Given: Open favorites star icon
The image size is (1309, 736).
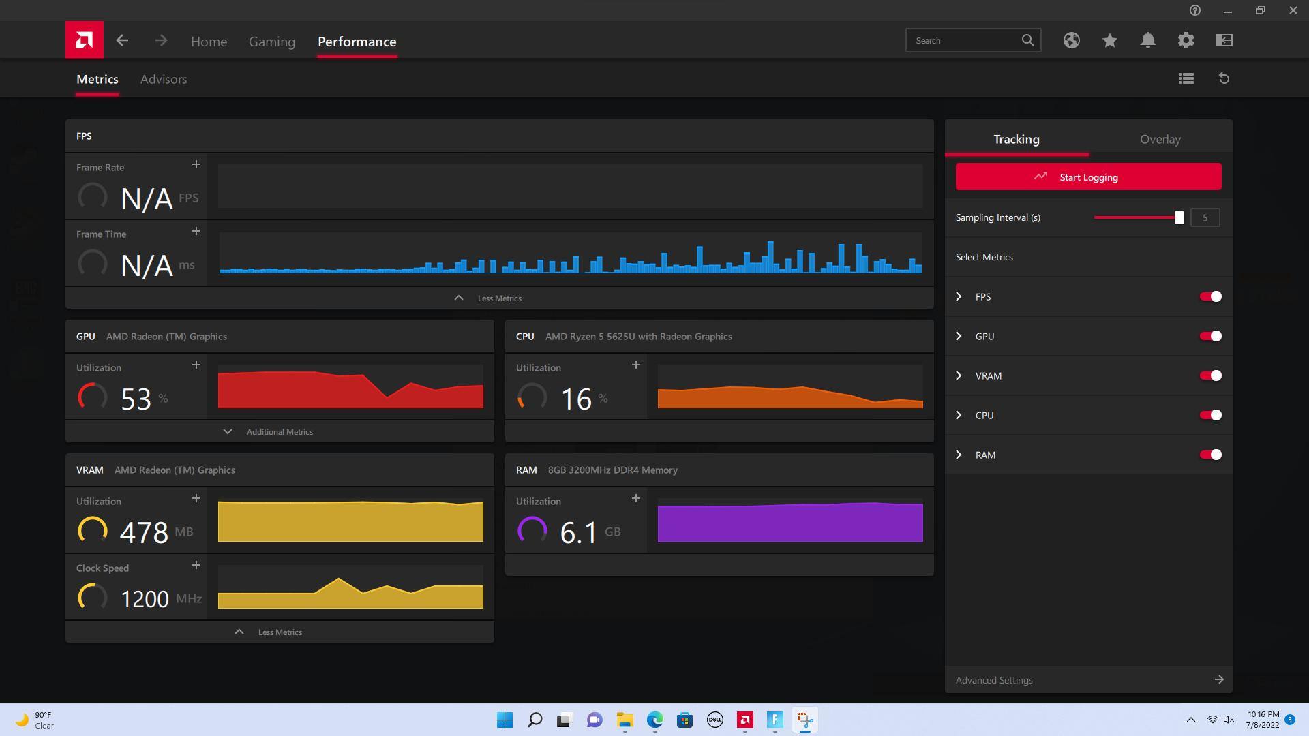Looking at the screenshot, I should pos(1109,40).
